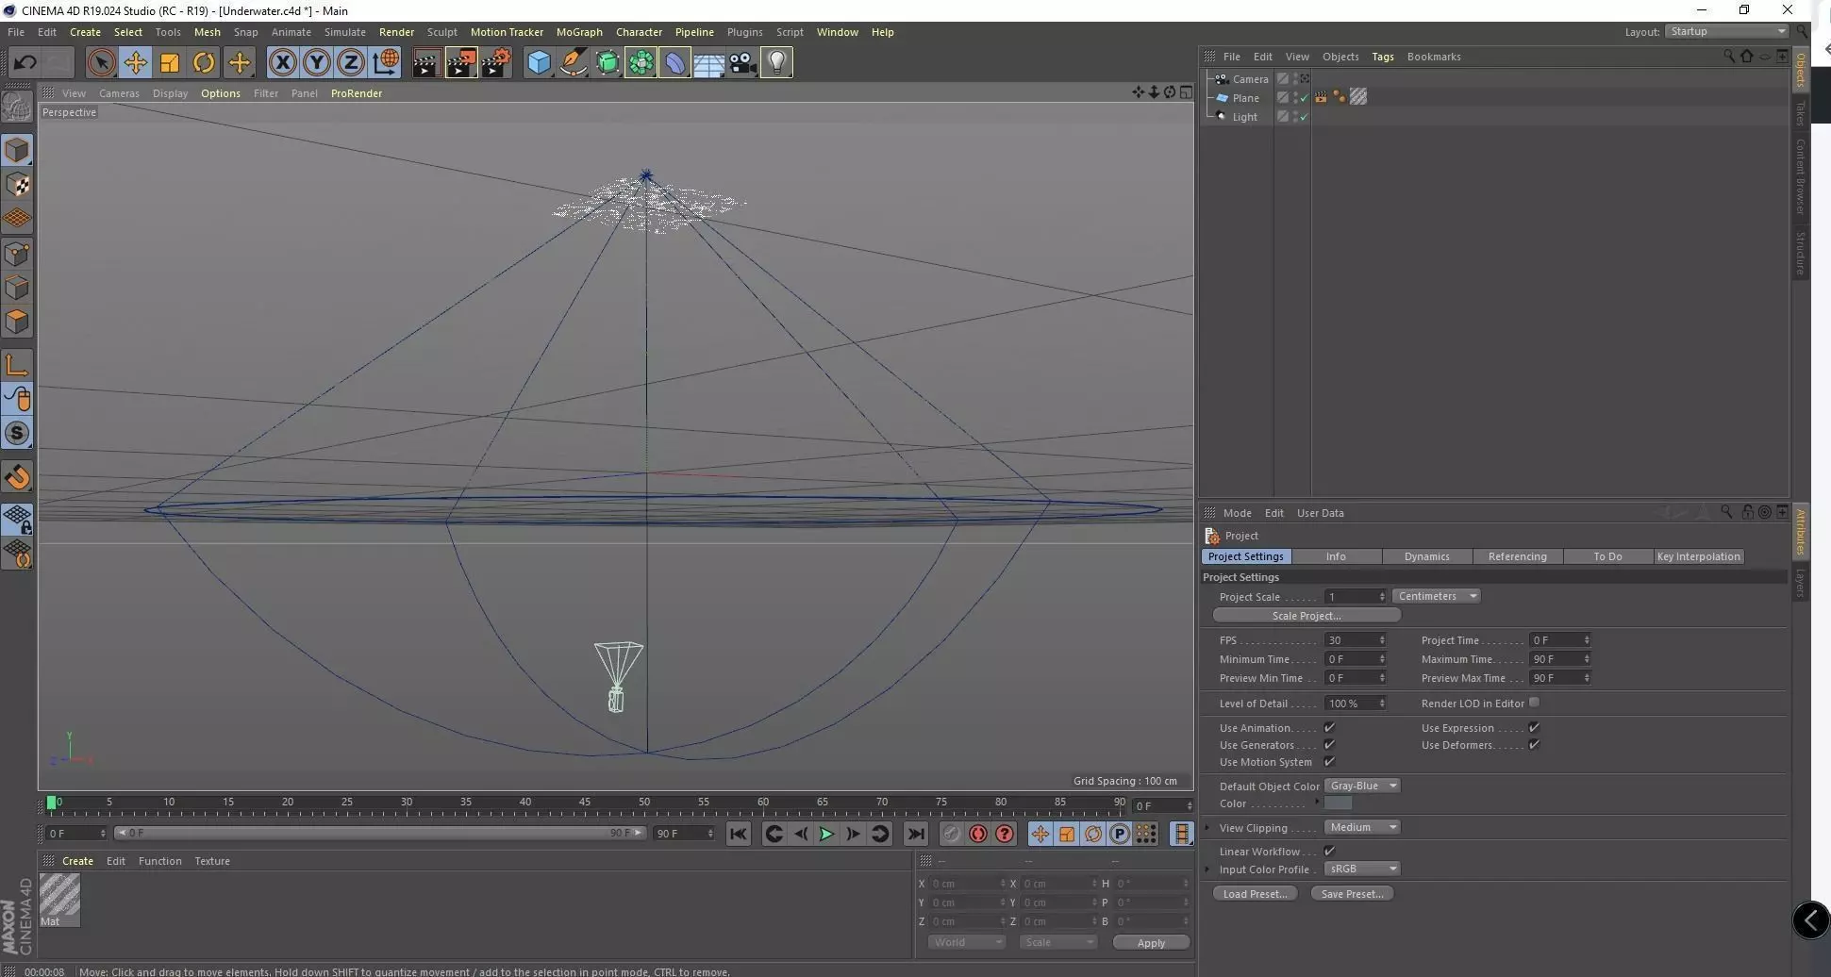Enable Render LOD in Editor checkbox
This screenshot has width=1831, height=977.
coord(1534,703)
